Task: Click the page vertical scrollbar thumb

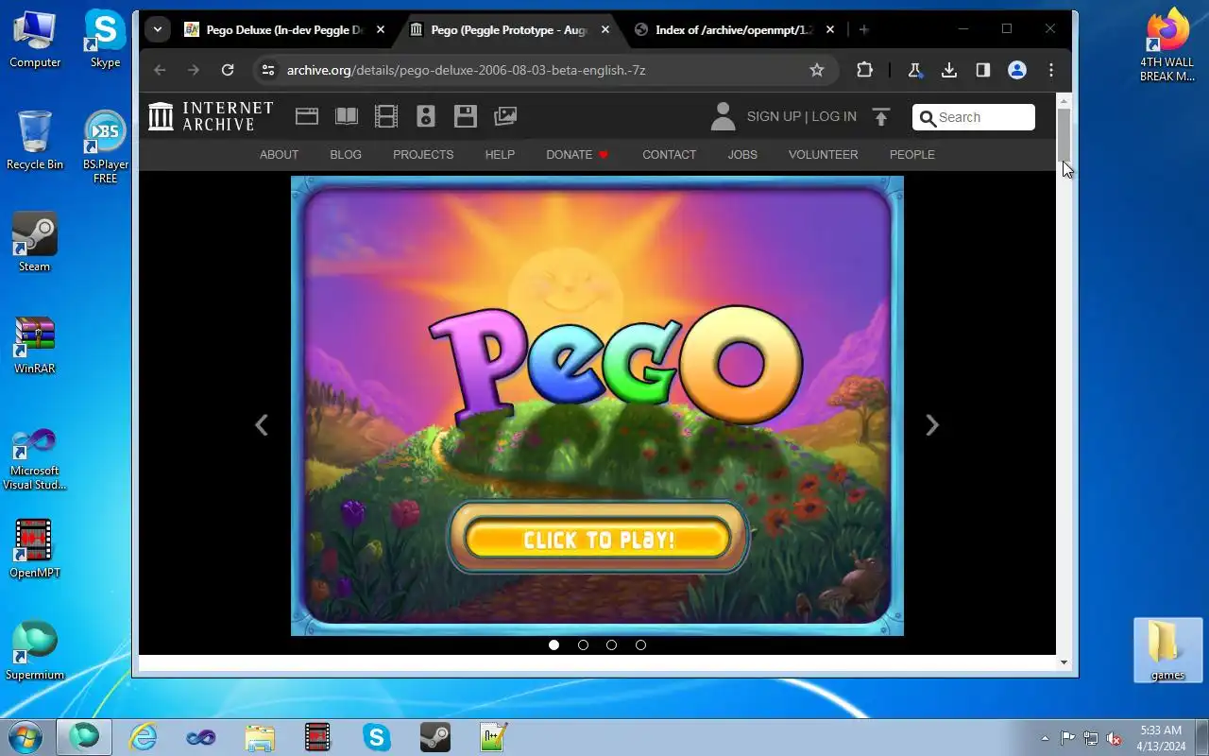Action: 1064,135
